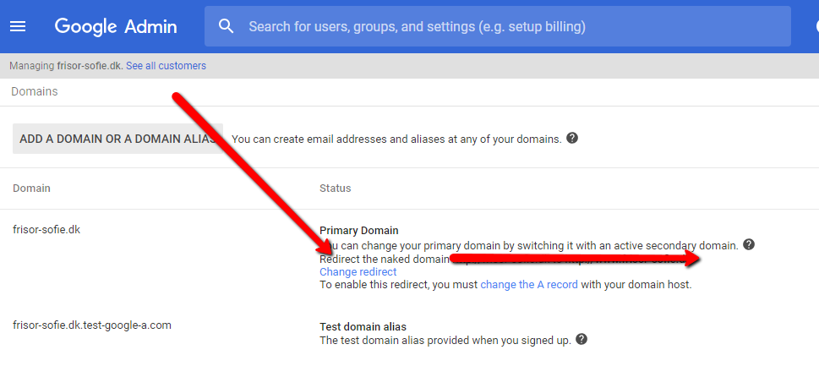Screen dimensions: 819x388
Task: Follow the change the A record link
Action: coord(529,285)
